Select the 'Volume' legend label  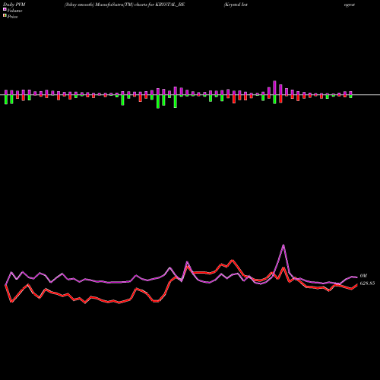tap(14, 11)
